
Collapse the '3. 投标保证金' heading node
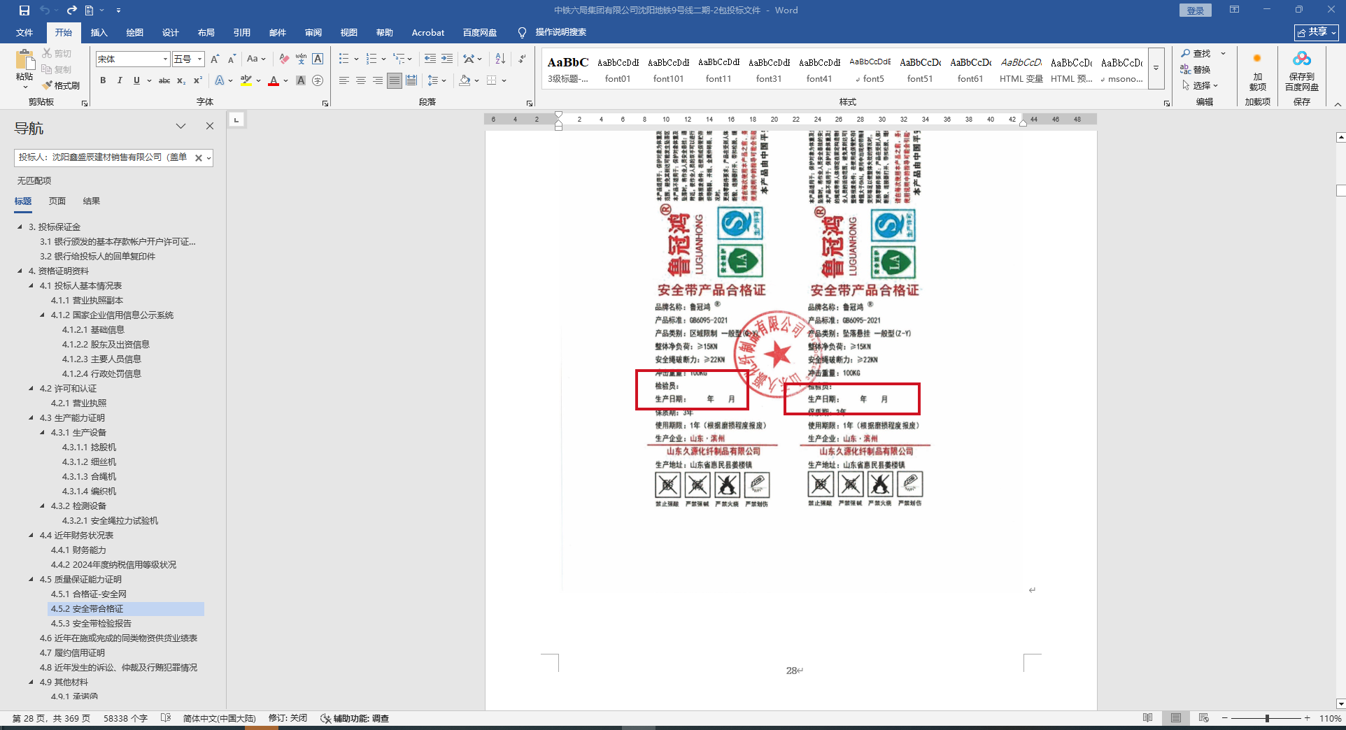20,227
